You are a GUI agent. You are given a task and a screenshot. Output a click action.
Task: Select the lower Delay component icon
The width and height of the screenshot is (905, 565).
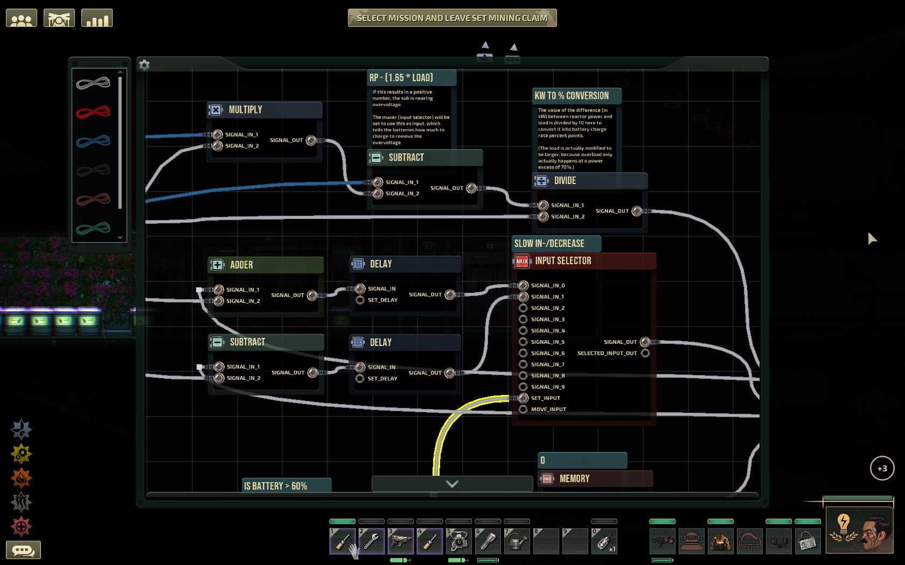coord(358,342)
